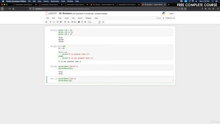Screen dimensions: 220x124
Task: Open the Apple menu
Action: pos(3,1)
